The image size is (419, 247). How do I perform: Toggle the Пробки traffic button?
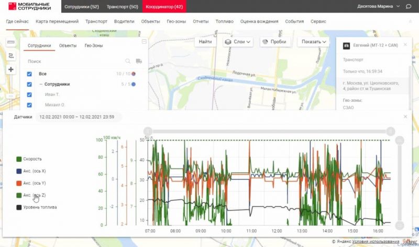(275, 42)
